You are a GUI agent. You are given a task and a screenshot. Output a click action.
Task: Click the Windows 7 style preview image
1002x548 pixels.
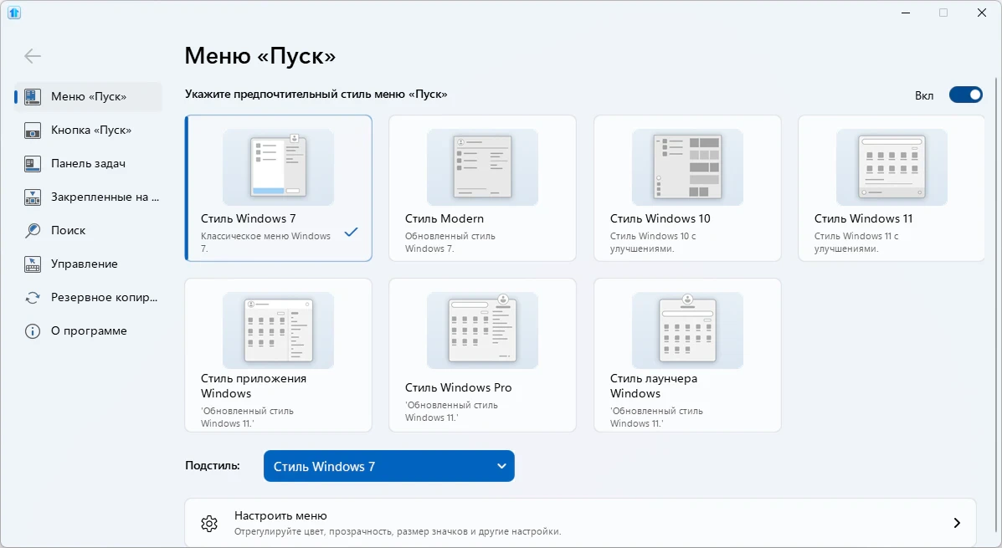tap(278, 166)
